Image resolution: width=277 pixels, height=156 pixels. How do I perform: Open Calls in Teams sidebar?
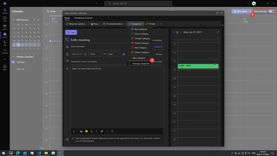(5, 43)
